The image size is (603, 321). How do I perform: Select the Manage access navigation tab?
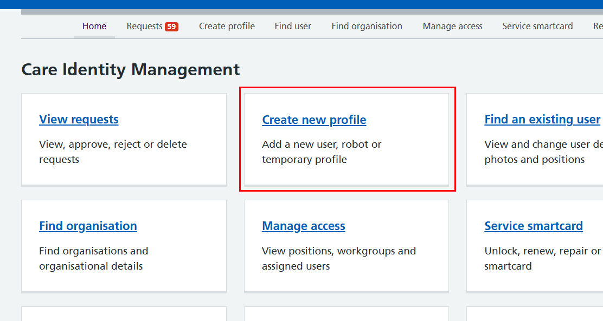pyautogui.click(x=453, y=26)
